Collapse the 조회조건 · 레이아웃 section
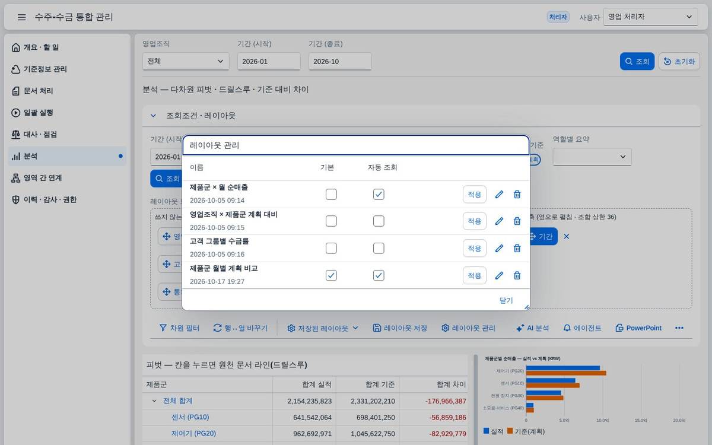Viewport: 712px width, 445px height. [153, 116]
